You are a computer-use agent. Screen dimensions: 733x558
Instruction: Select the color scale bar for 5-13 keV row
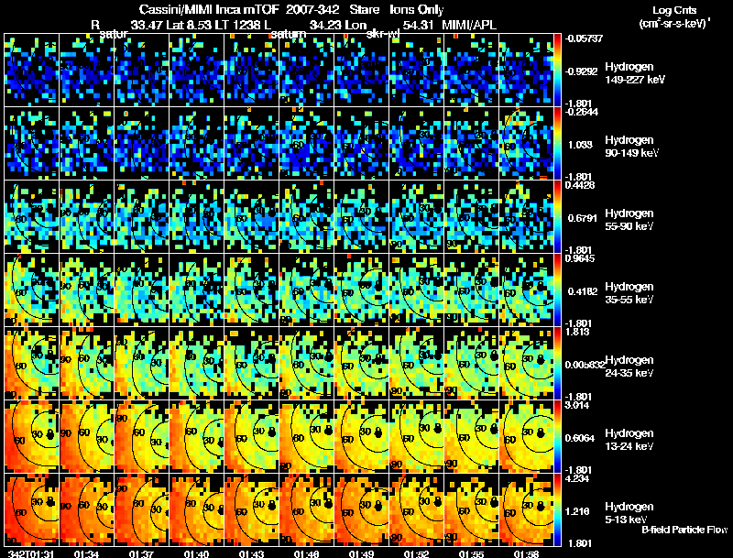point(557,509)
